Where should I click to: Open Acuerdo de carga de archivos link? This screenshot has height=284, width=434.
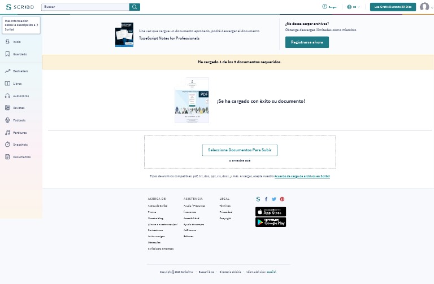point(302,176)
